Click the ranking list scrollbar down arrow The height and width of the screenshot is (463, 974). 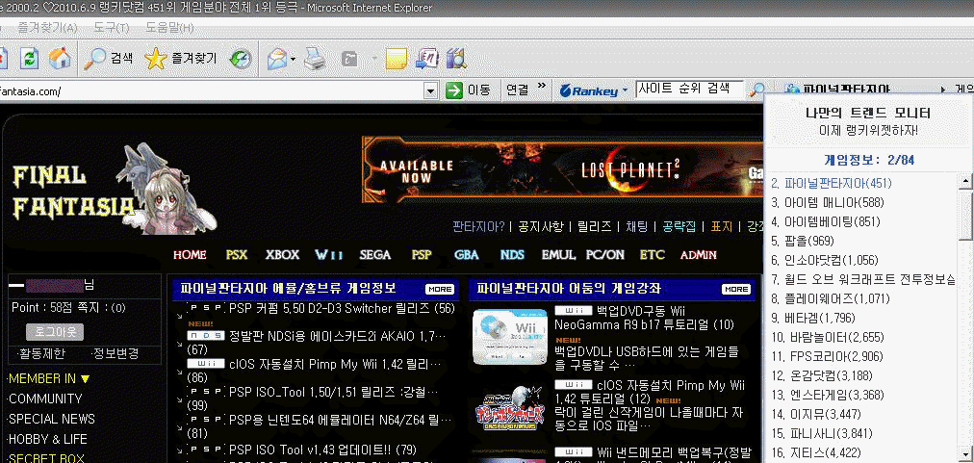pyautogui.click(x=965, y=453)
